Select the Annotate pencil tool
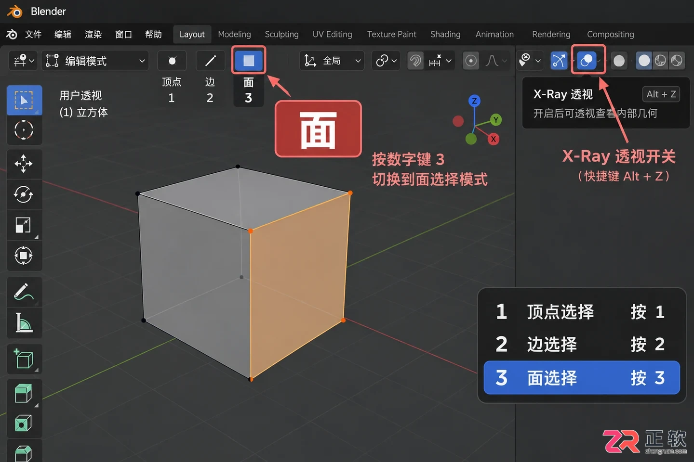The image size is (694, 462). tap(24, 292)
